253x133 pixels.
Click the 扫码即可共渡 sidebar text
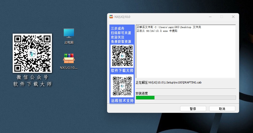121,33
